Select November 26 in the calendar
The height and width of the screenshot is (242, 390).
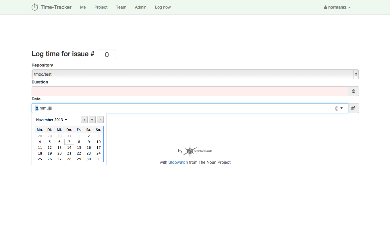coord(50,159)
